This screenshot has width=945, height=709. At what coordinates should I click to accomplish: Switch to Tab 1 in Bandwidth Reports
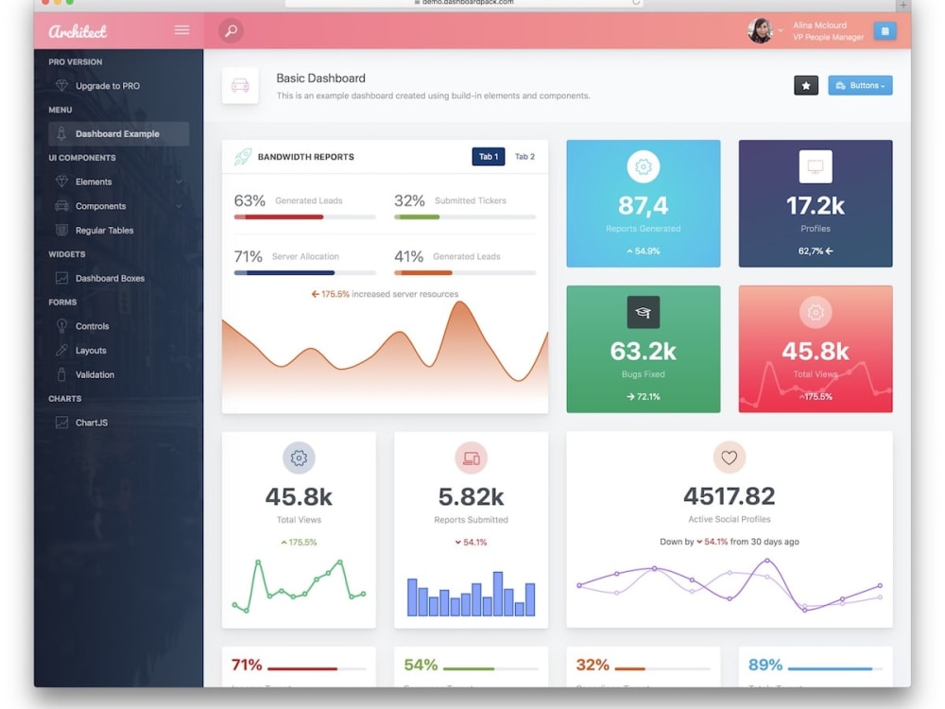(489, 157)
